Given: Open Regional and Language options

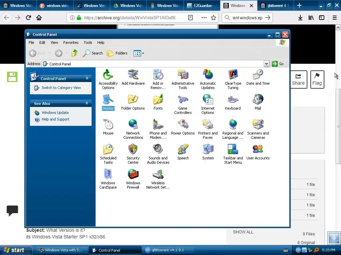Looking at the screenshot, I should [233, 129].
